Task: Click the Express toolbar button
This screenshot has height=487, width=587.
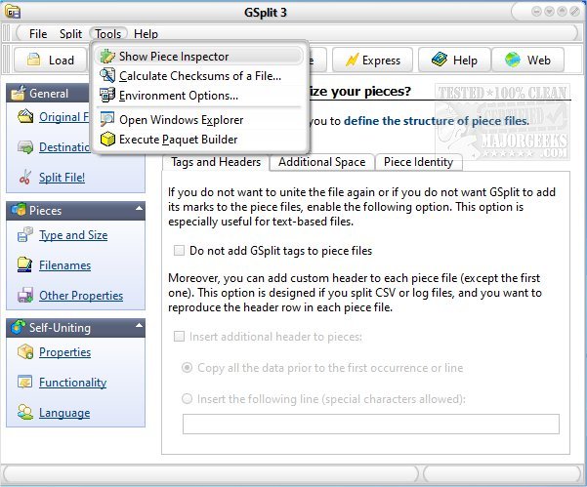Action: click(x=372, y=60)
